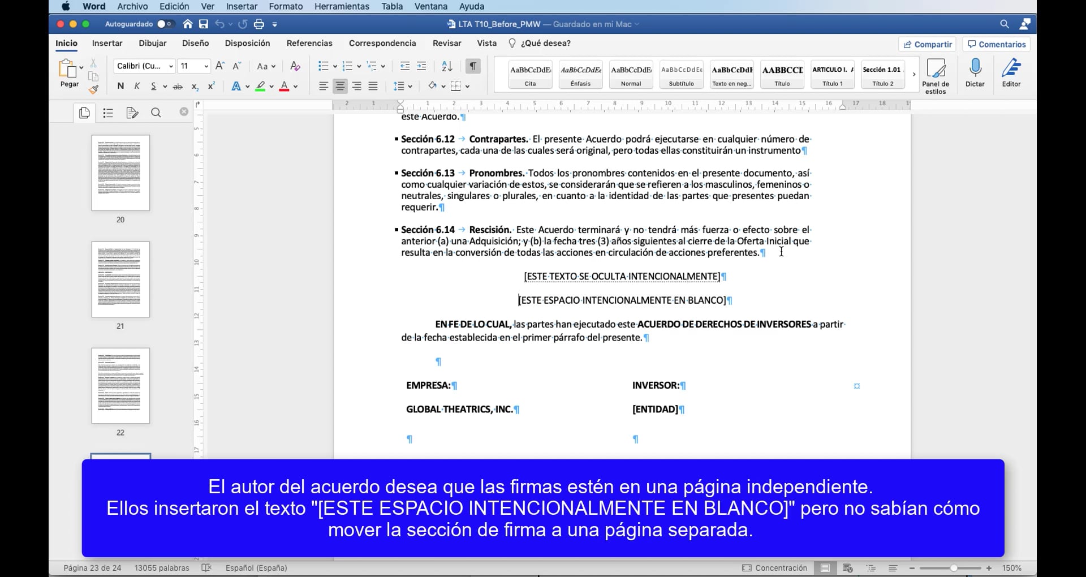Select the superscript formatting icon
The image size is (1086, 577).
click(x=212, y=86)
